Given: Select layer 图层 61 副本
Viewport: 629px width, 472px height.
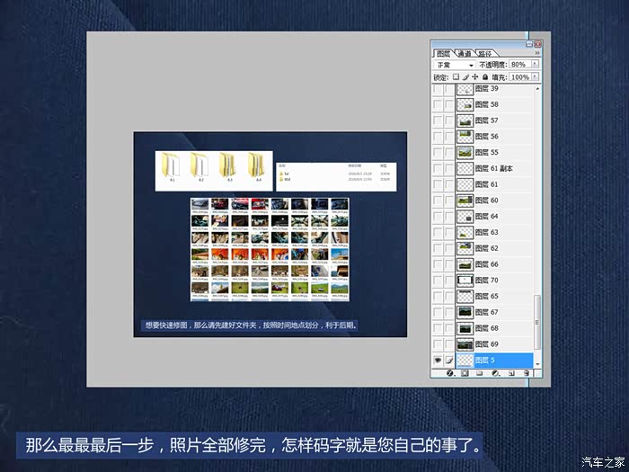Looking at the screenshot, I should click(505, 168).
